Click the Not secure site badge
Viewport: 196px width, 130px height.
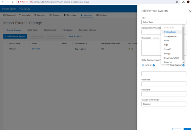[x=23, y=2]
